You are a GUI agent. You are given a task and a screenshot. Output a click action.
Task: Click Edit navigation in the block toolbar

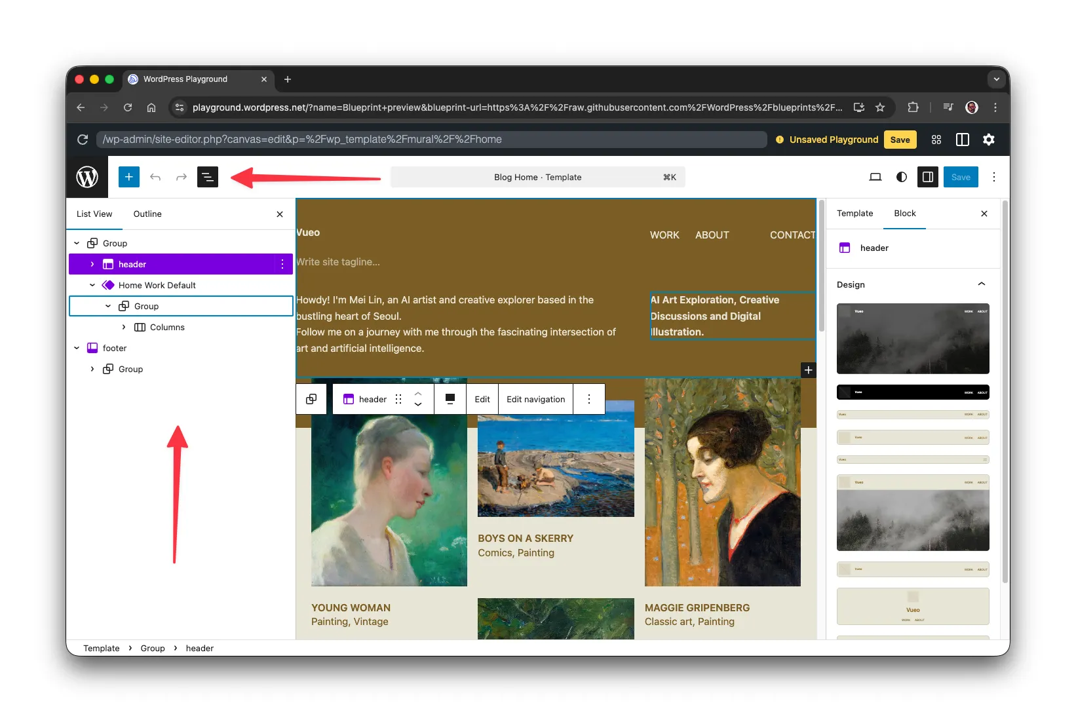pyautogui.click(x=535, y=399)
